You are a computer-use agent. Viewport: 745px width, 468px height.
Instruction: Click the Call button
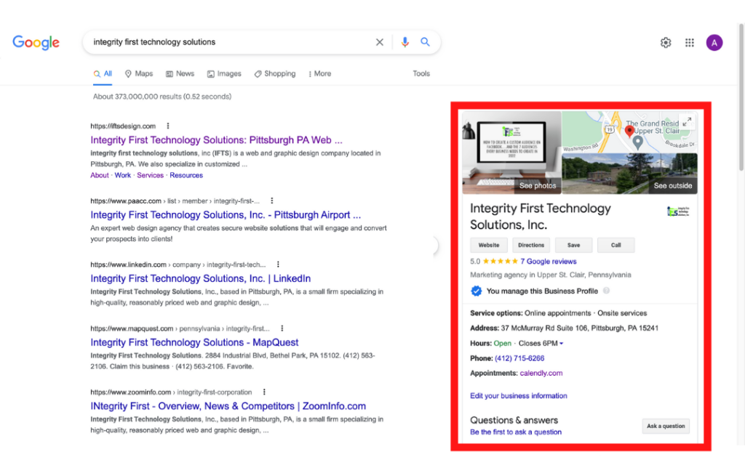click(x=615, y=245)
